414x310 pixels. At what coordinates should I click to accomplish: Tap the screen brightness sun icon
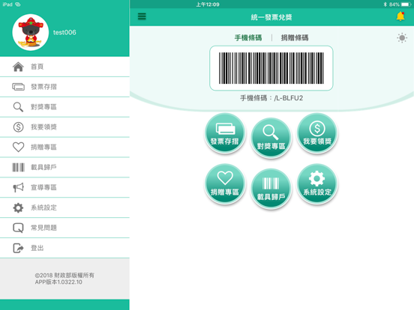(402, 38)
